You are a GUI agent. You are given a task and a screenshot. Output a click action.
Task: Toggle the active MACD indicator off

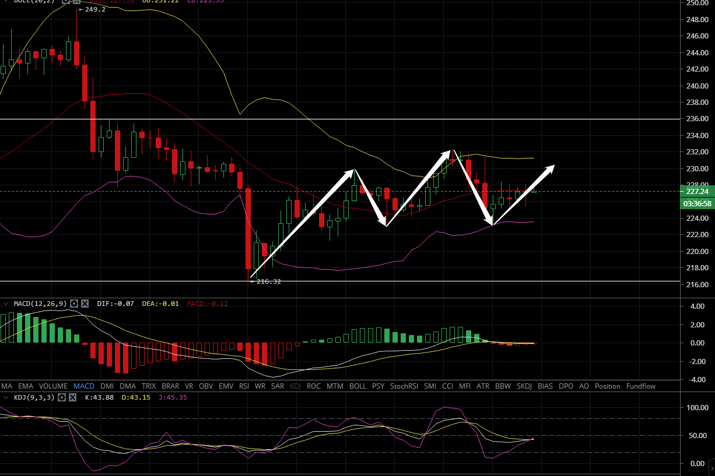coord(84,386)
